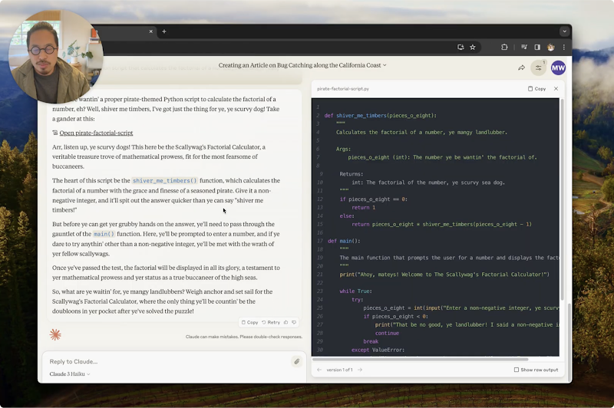Open the MW profile avatar
Screen dimensions: 614x408
pyautogui.click(x=558, y=67)
